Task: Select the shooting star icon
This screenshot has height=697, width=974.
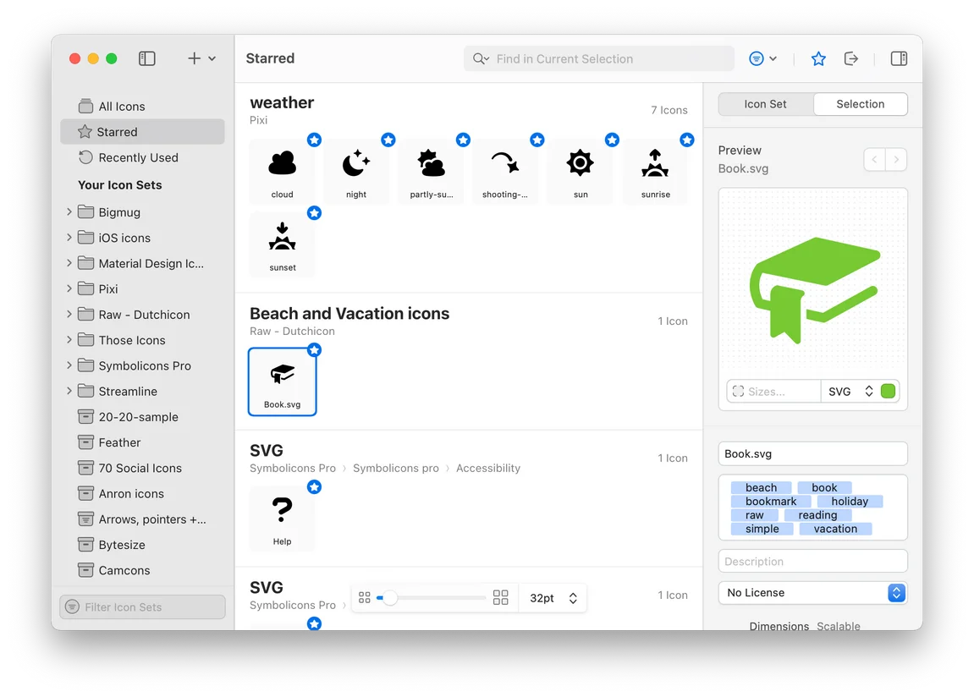Action: (x=505, y=170)
